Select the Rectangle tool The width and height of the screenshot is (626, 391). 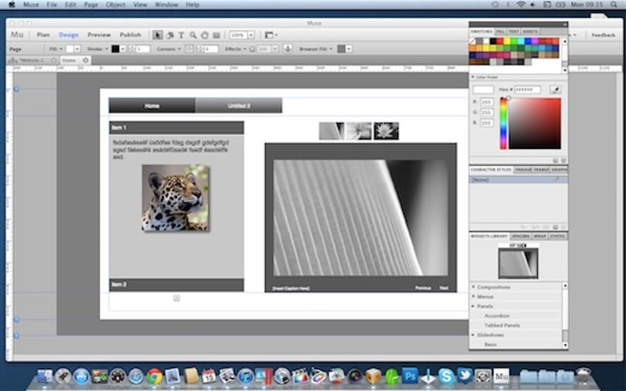pos(216,35)
